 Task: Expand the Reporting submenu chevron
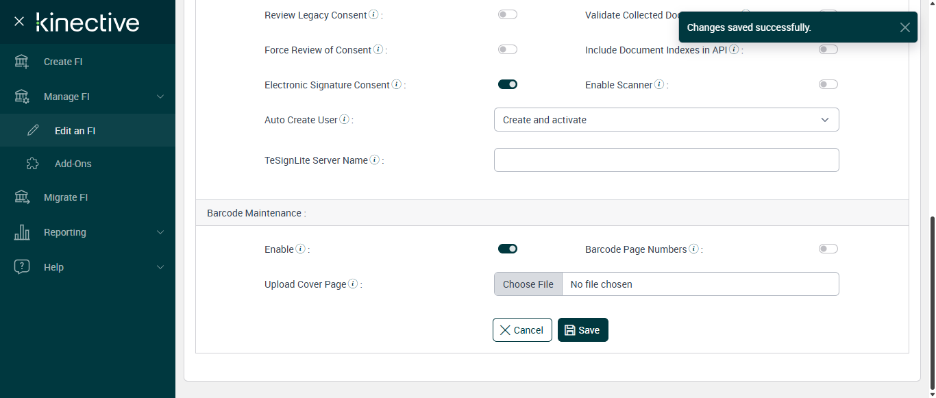160,232
